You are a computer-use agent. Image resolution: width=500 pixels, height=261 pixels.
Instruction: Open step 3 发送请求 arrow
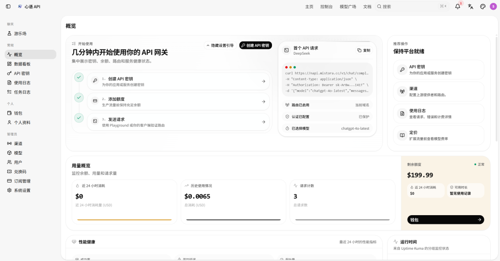[x=263, y=122]
